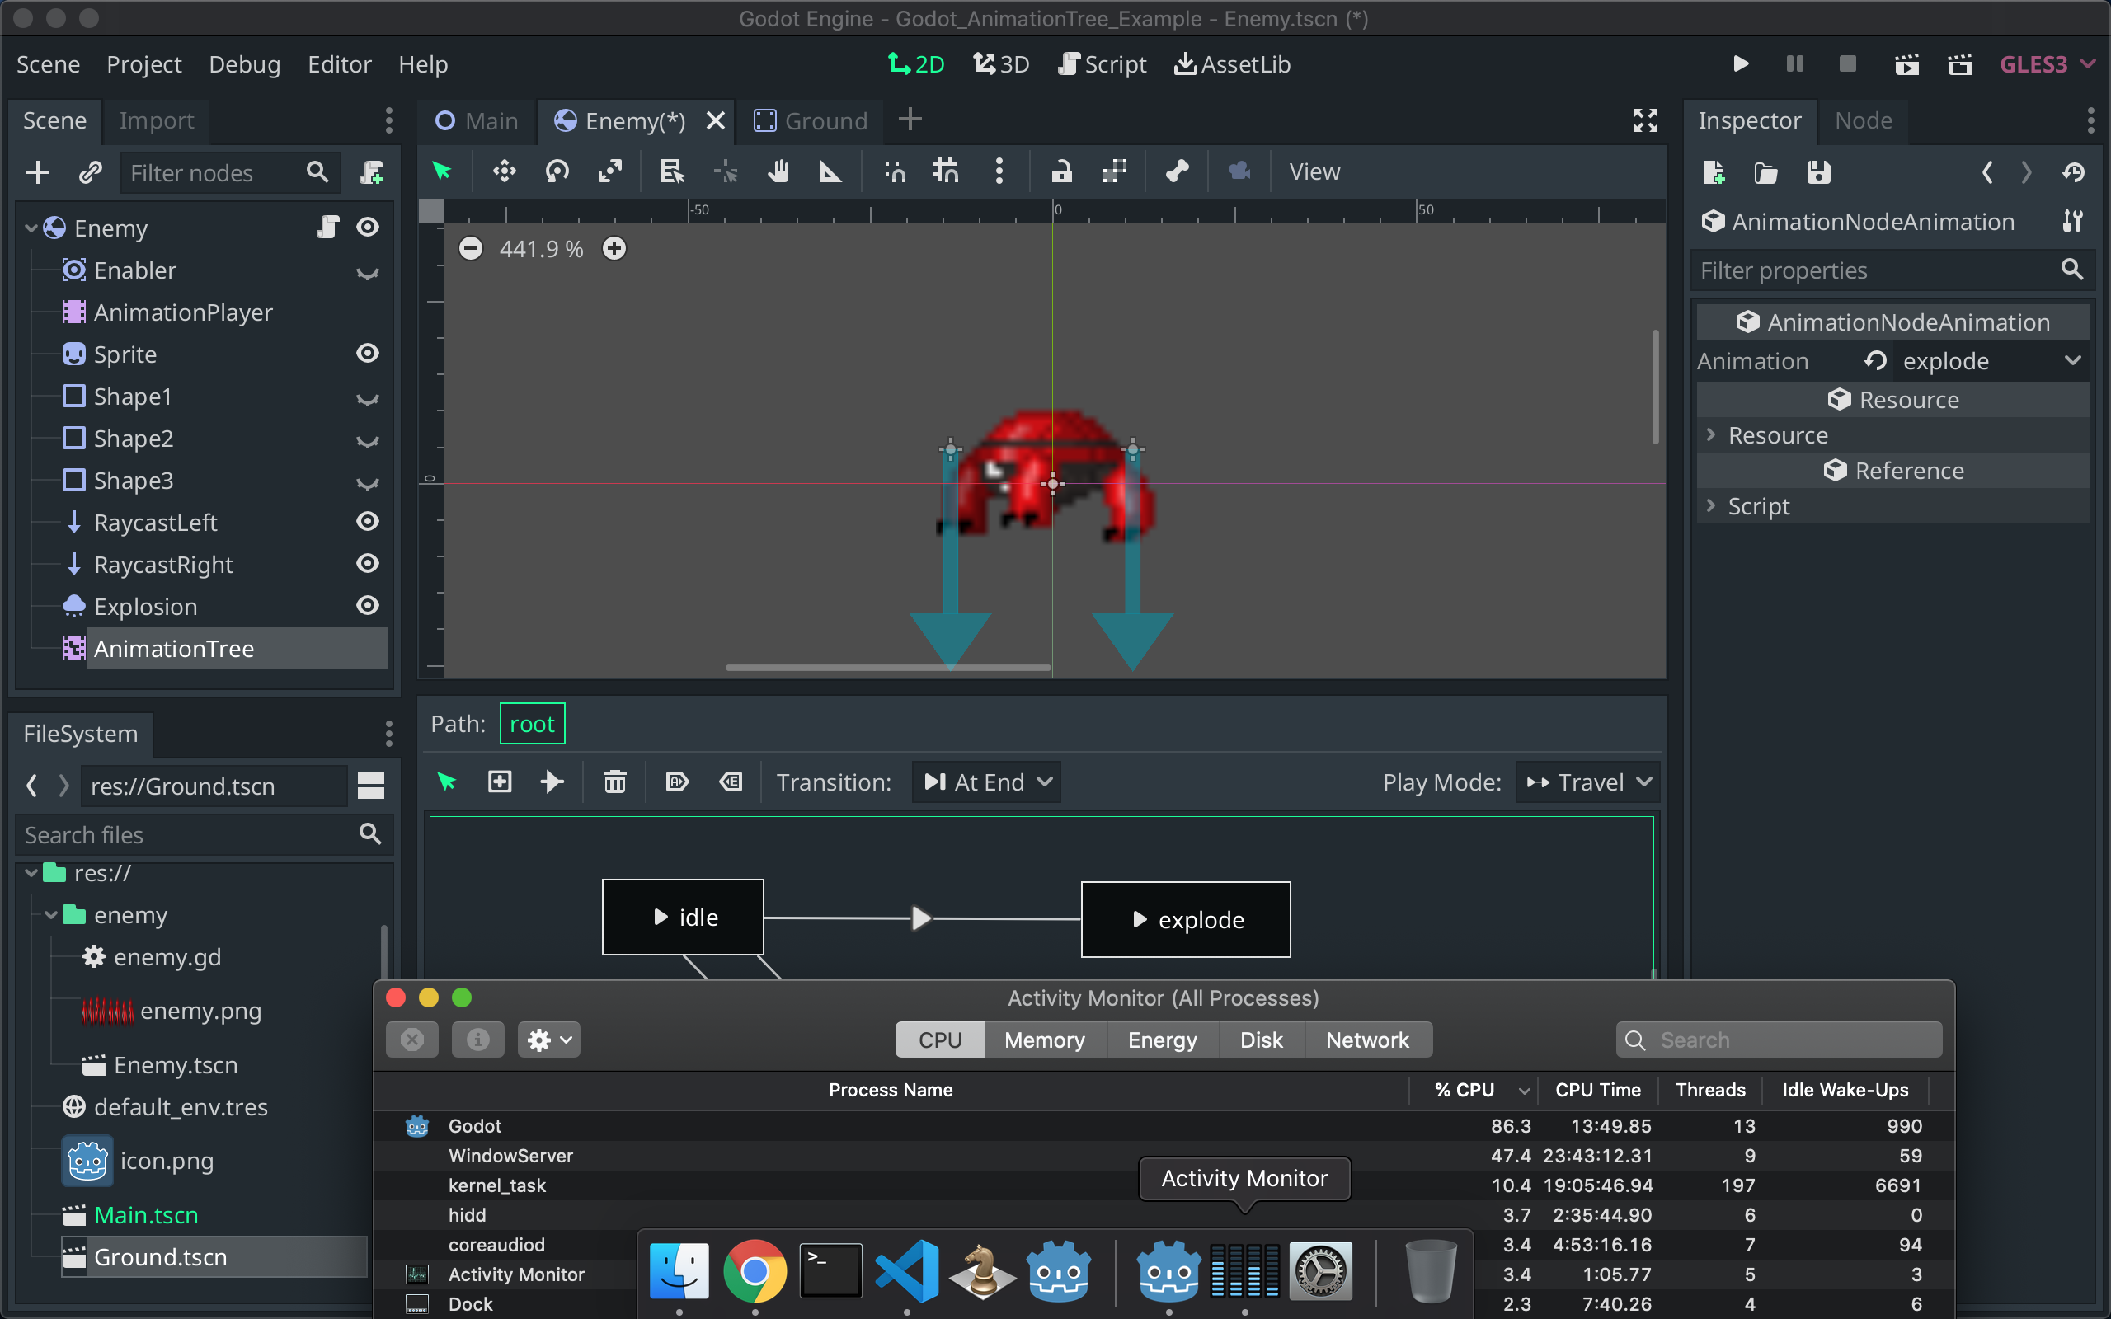The width and height of the screenshot is (2111, 1319).
Task: Hide the RaycastLeft node
Action: pyautogui.click(x=366, y=521)
